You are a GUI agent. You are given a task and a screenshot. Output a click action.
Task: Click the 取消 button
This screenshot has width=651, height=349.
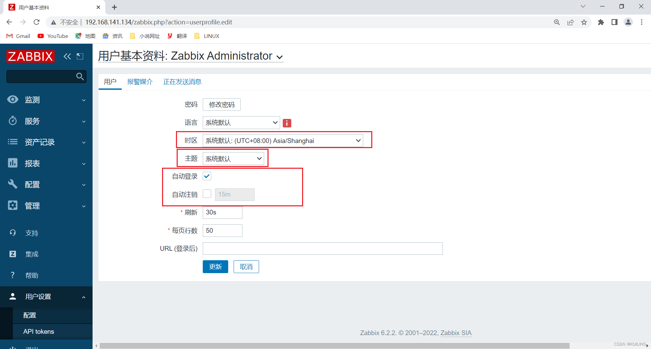point(246,267)
